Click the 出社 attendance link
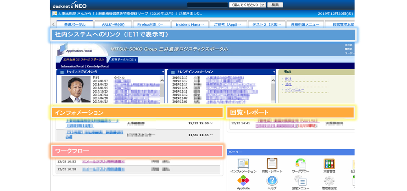Image resolution: width=407 pixels, height=191 pixels. [x=288, y=79]
